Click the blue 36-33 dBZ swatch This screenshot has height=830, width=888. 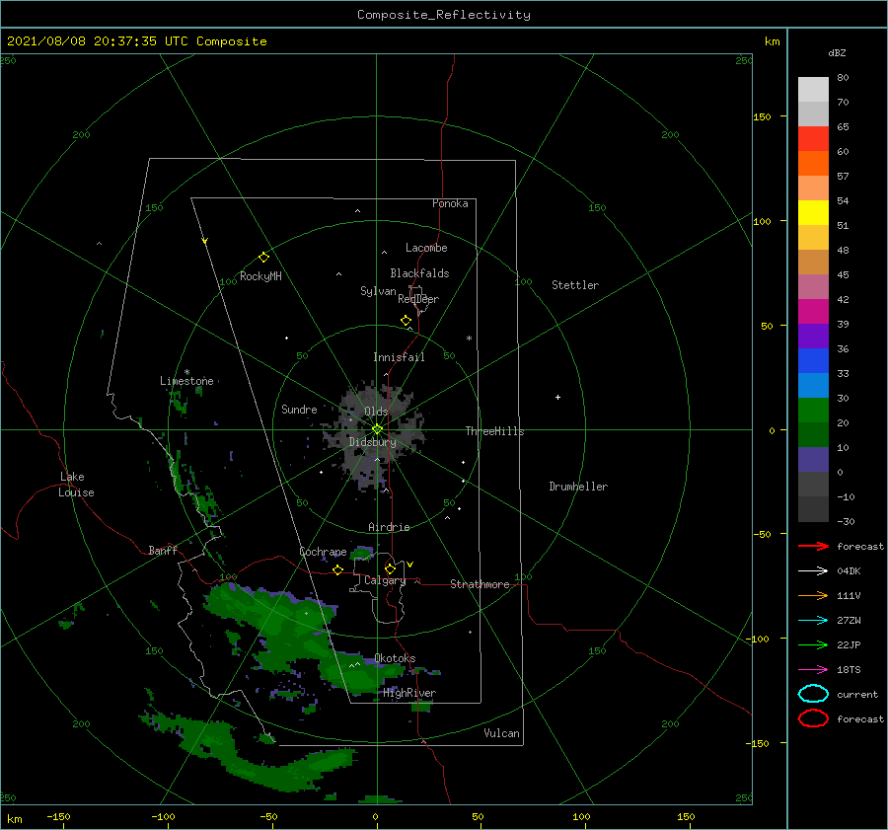[x=813, y=361]
